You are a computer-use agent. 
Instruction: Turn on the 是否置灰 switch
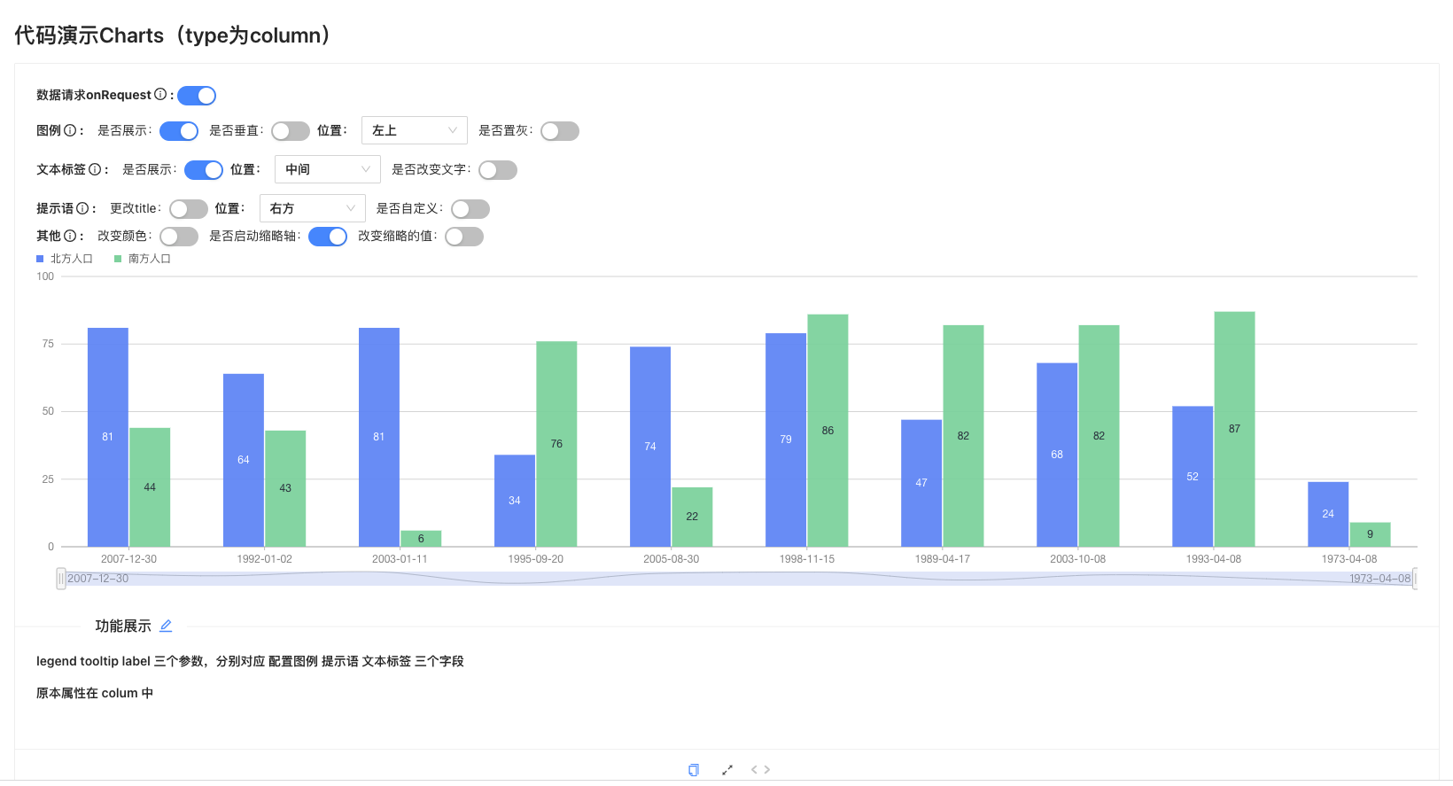560,131
